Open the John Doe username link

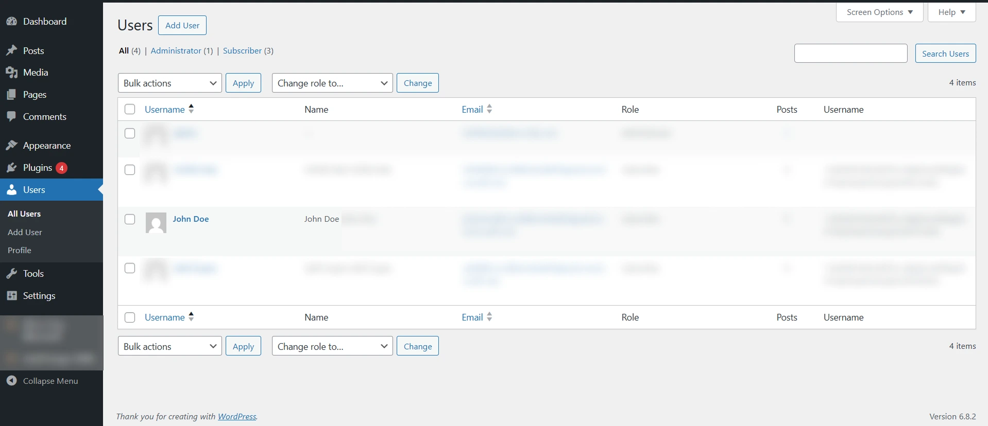pos(191,219)
